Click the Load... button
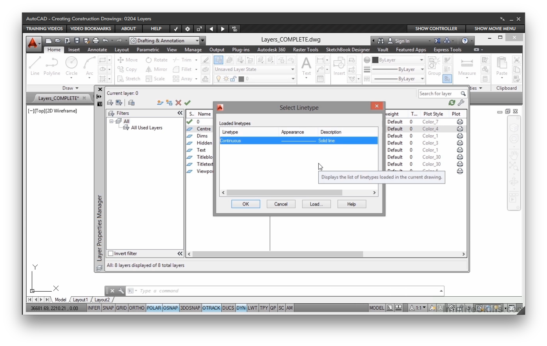547x346 pixels. [x=316, y=204]
